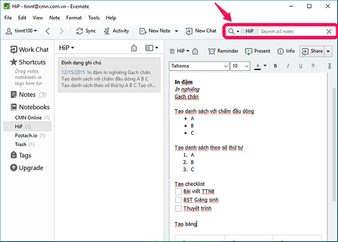Open the New Note dropdown arrow
The height and width of the screenshot is (242, 338).
(176, 31)
